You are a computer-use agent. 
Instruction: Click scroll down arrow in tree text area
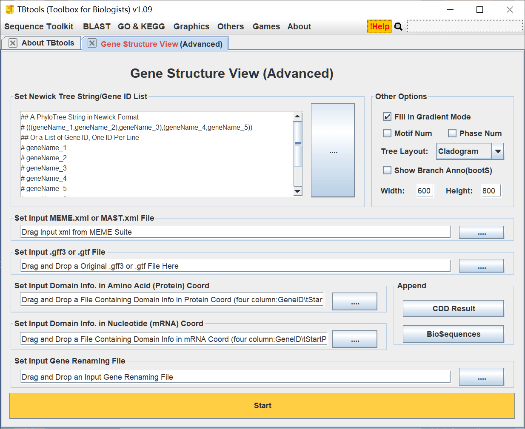[x=298, y=191]
